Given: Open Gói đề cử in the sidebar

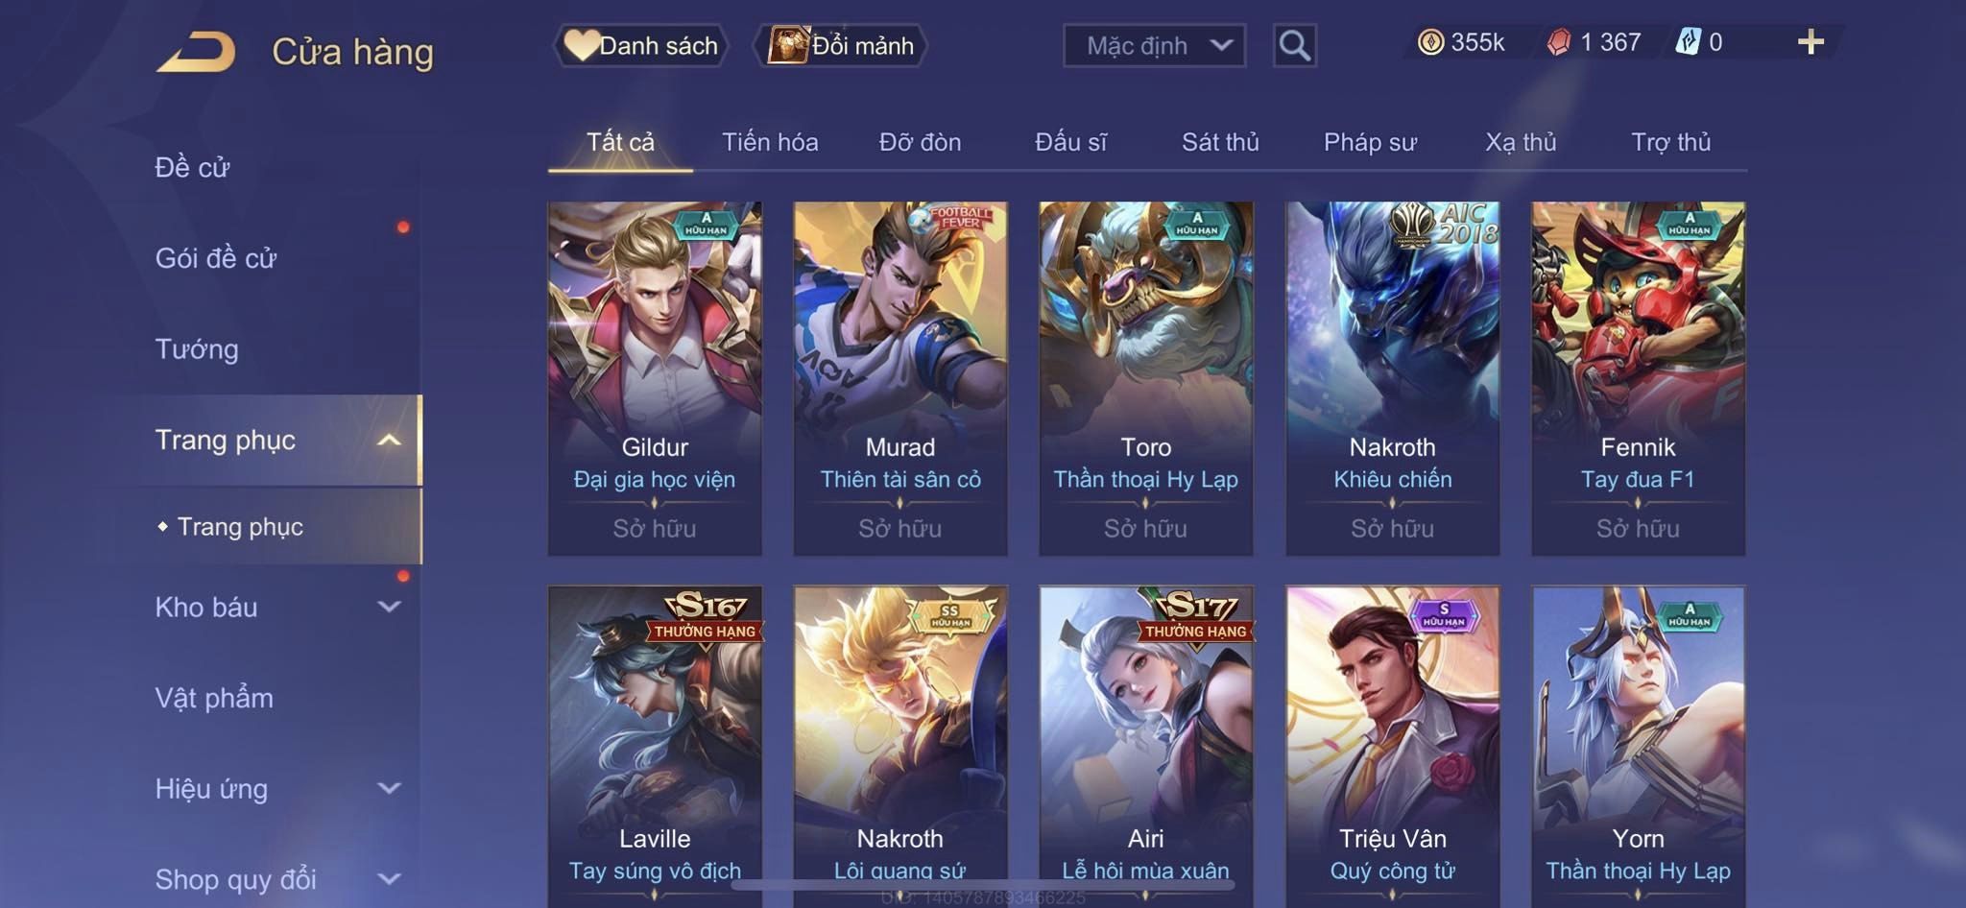Looking at the screenshot, I should point(216,258).
